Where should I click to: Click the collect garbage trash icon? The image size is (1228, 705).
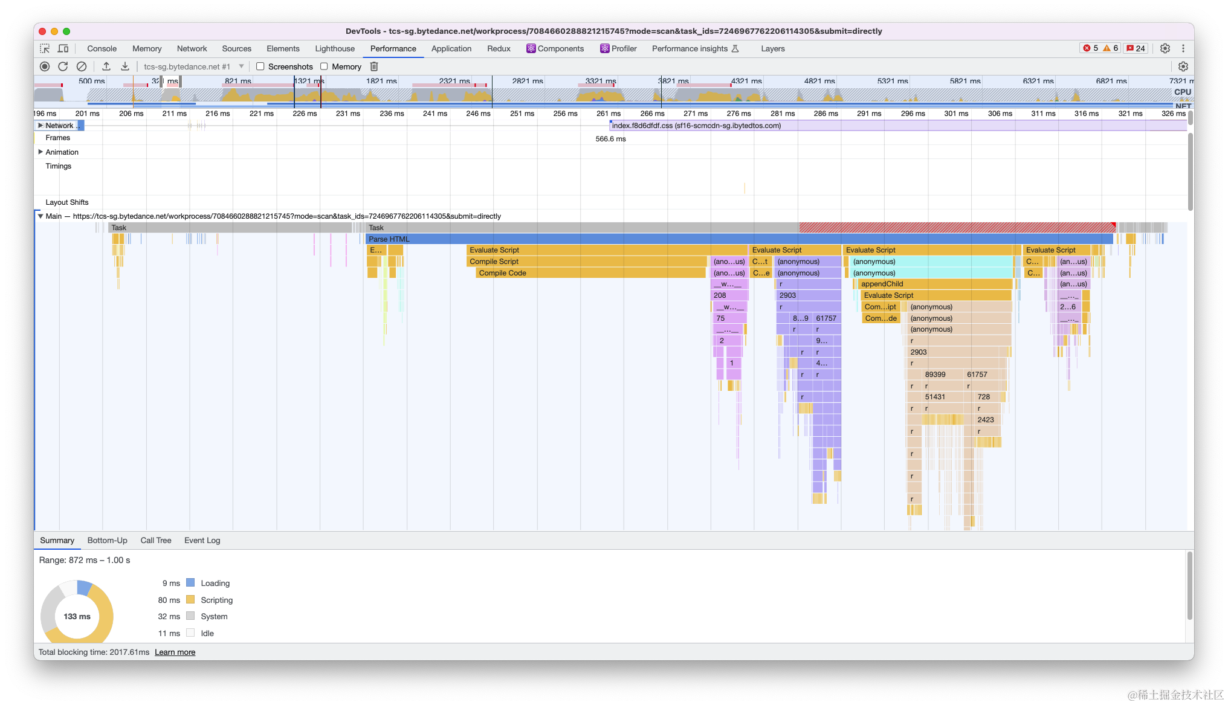click(x=374, y=66)
